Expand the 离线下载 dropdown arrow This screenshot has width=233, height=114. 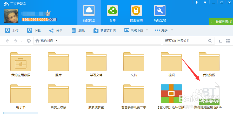147,30
